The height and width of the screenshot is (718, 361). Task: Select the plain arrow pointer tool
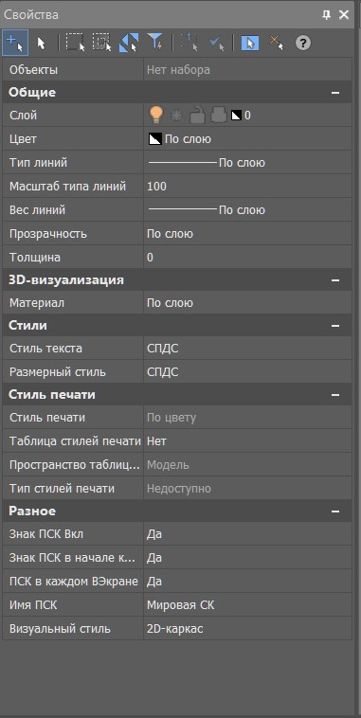pyautogui.click(x=42, y=44)
